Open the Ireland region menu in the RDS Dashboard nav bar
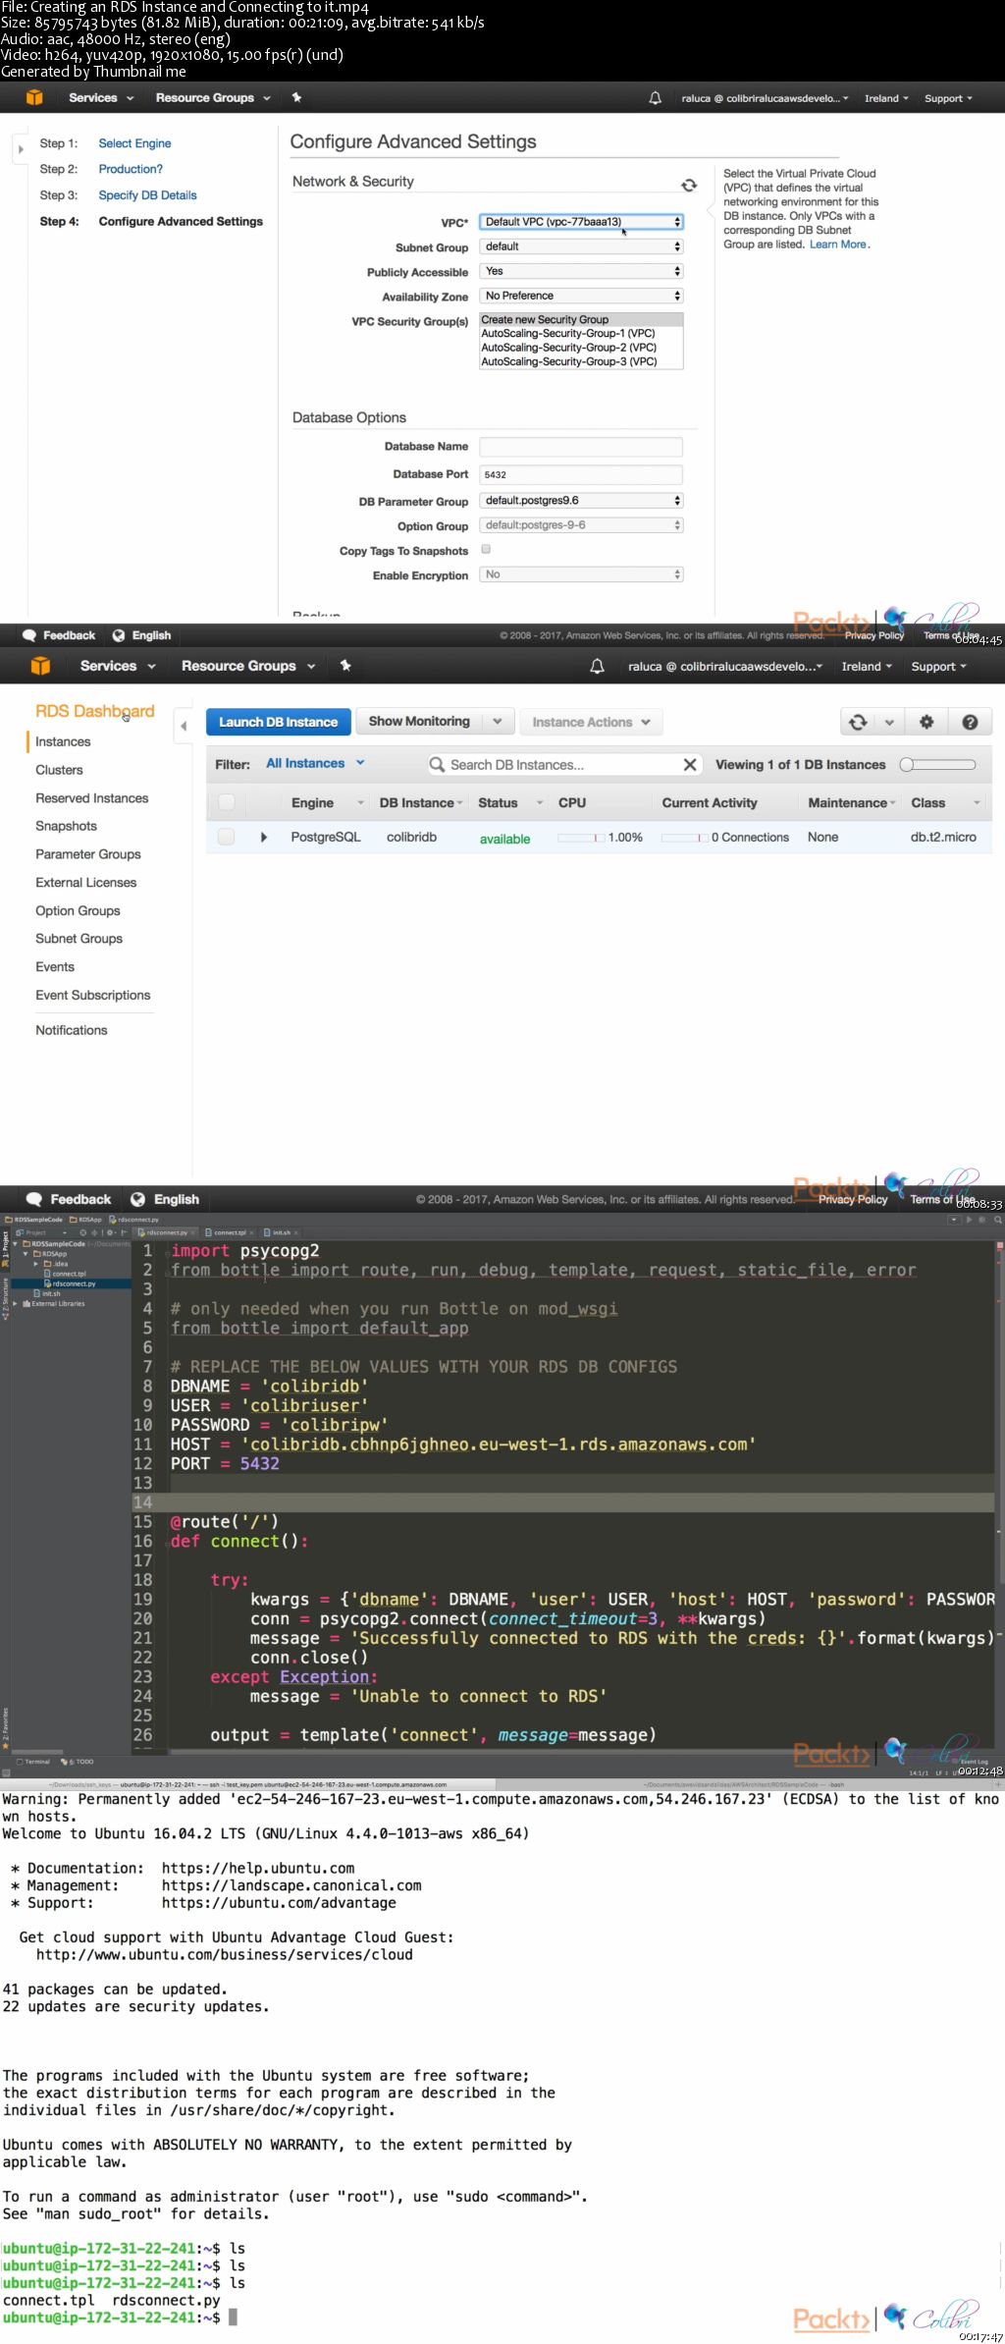The width and height of the screenshot is (1005, 2344). point(867,667)
